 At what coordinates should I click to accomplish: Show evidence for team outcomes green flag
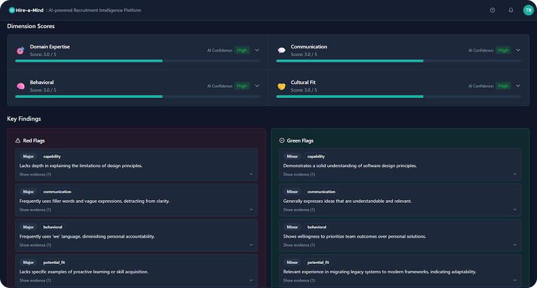pyautogui.click(x=299, y=245)
